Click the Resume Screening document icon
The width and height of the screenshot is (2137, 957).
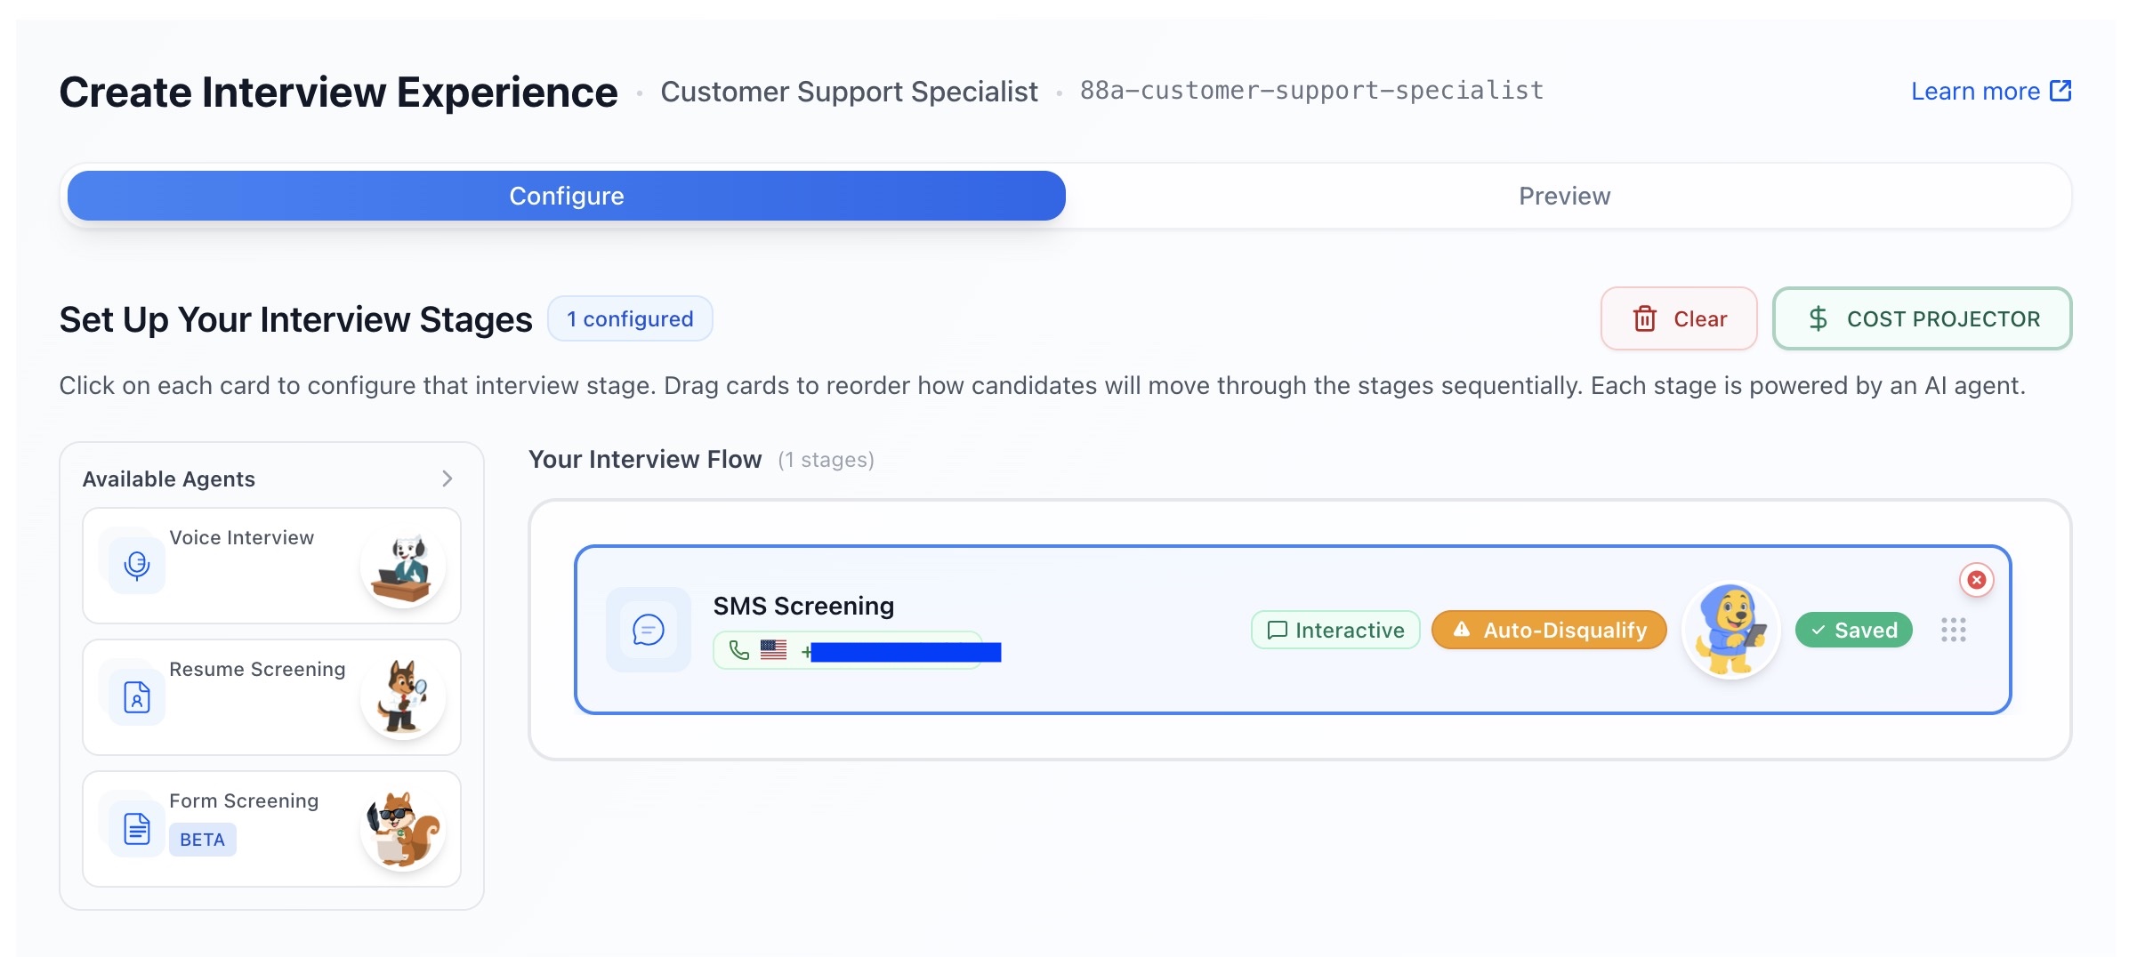pyautogui.click(x=136, y=696)
